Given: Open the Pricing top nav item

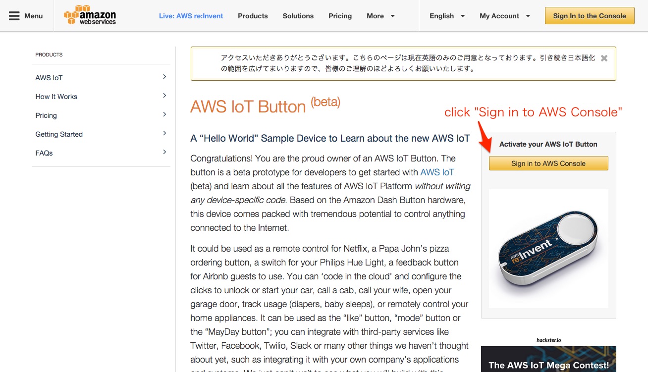Looking at the screenshot, I should 340,16.
